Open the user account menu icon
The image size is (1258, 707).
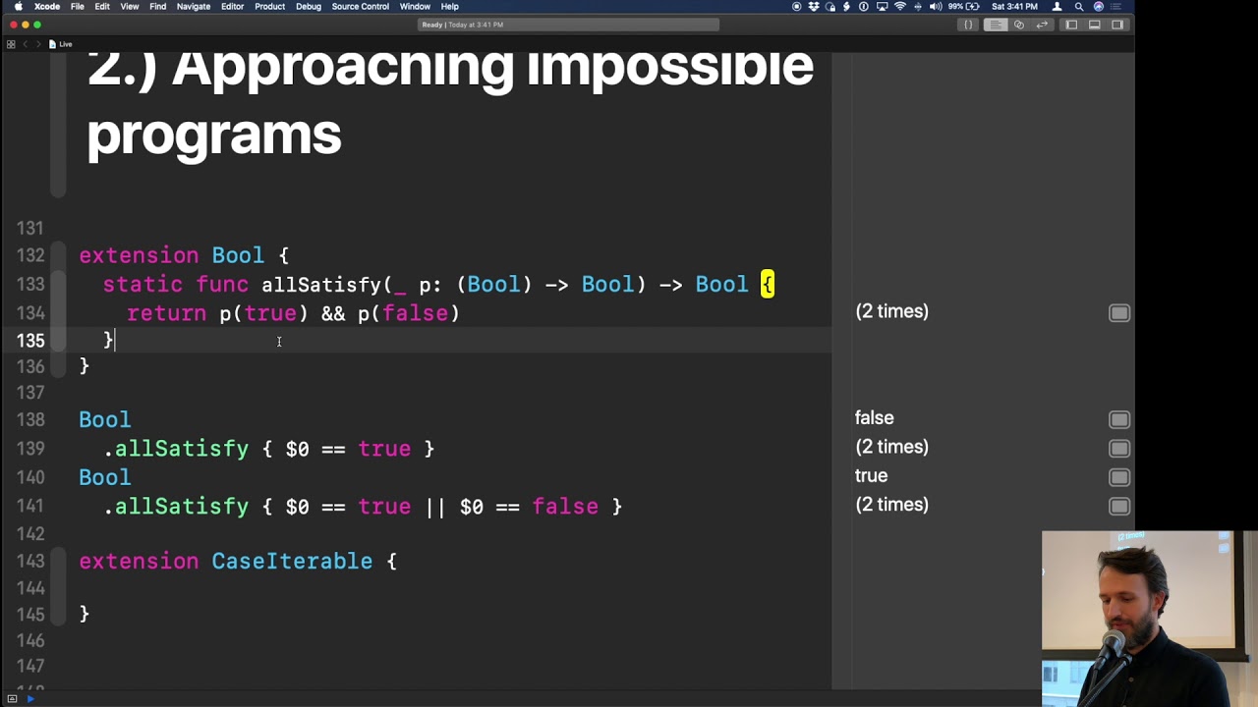(x=1058, y=6)
